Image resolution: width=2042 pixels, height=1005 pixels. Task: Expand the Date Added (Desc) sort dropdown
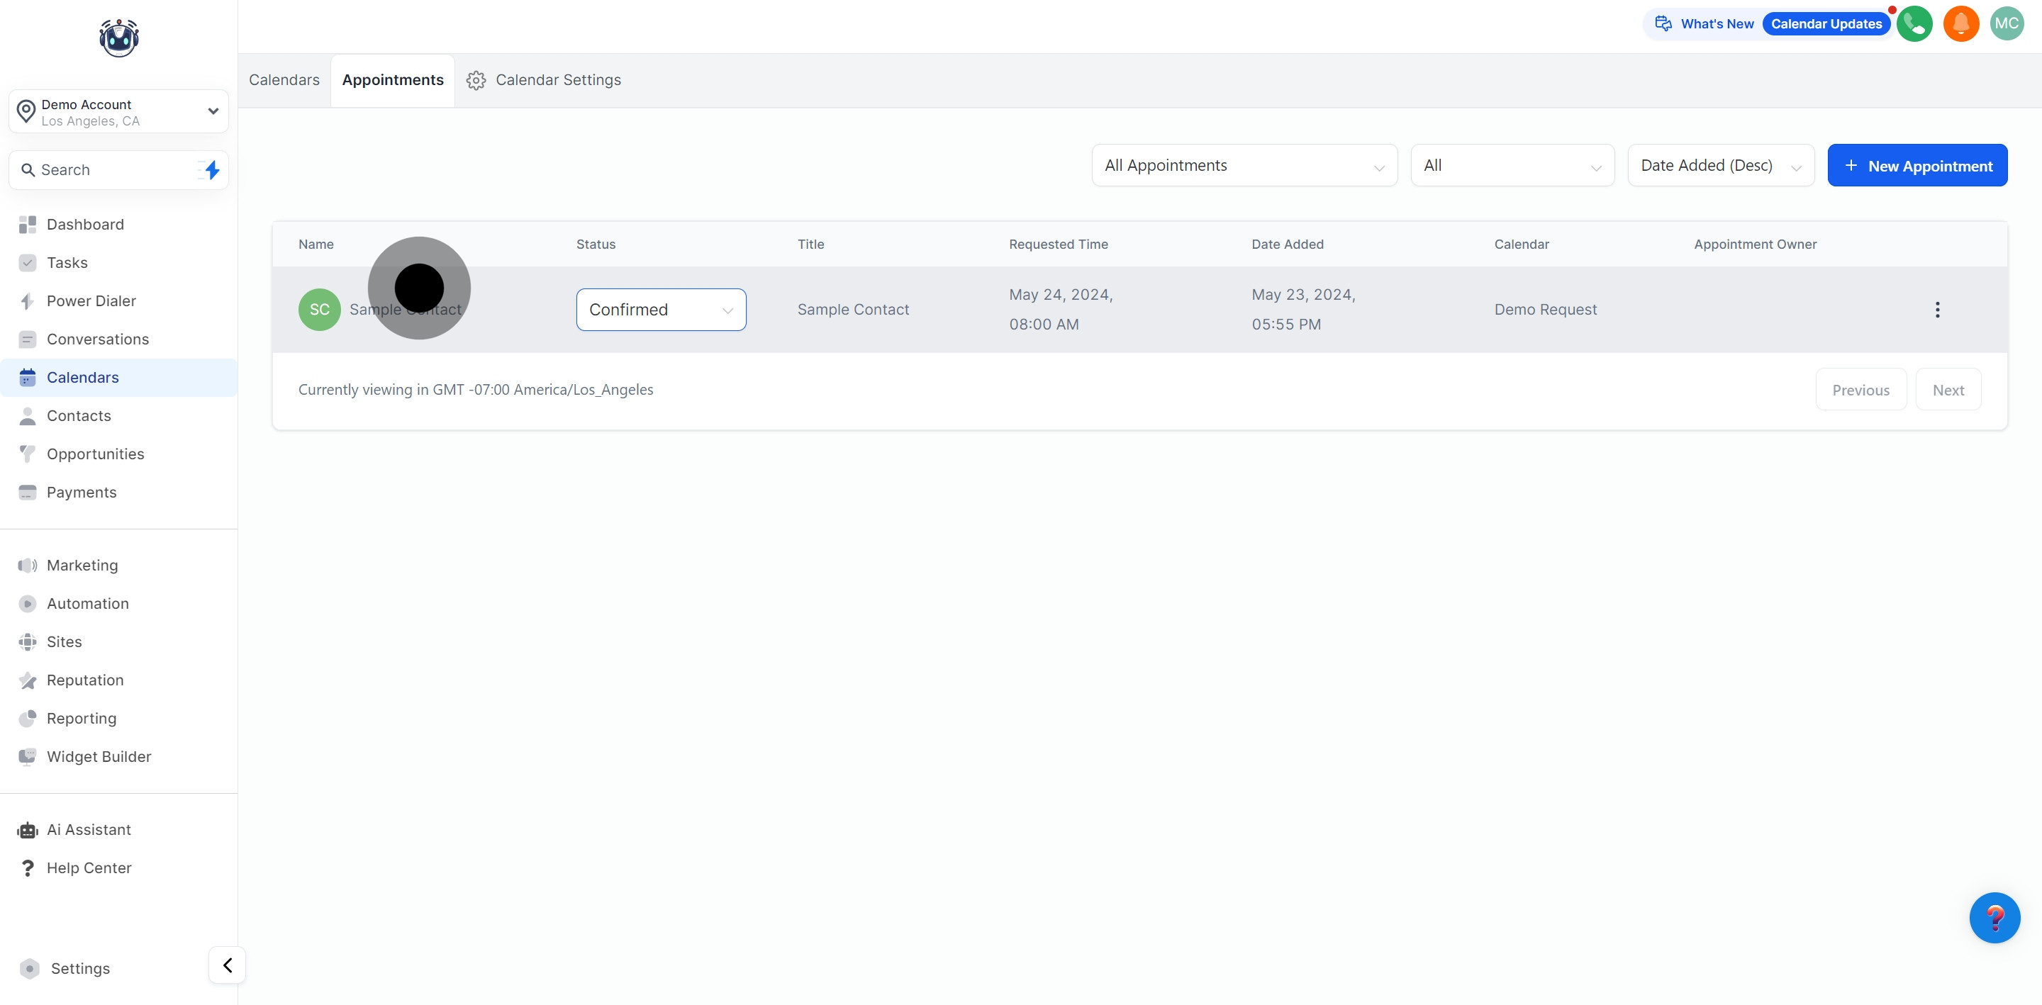(1720, 166)
